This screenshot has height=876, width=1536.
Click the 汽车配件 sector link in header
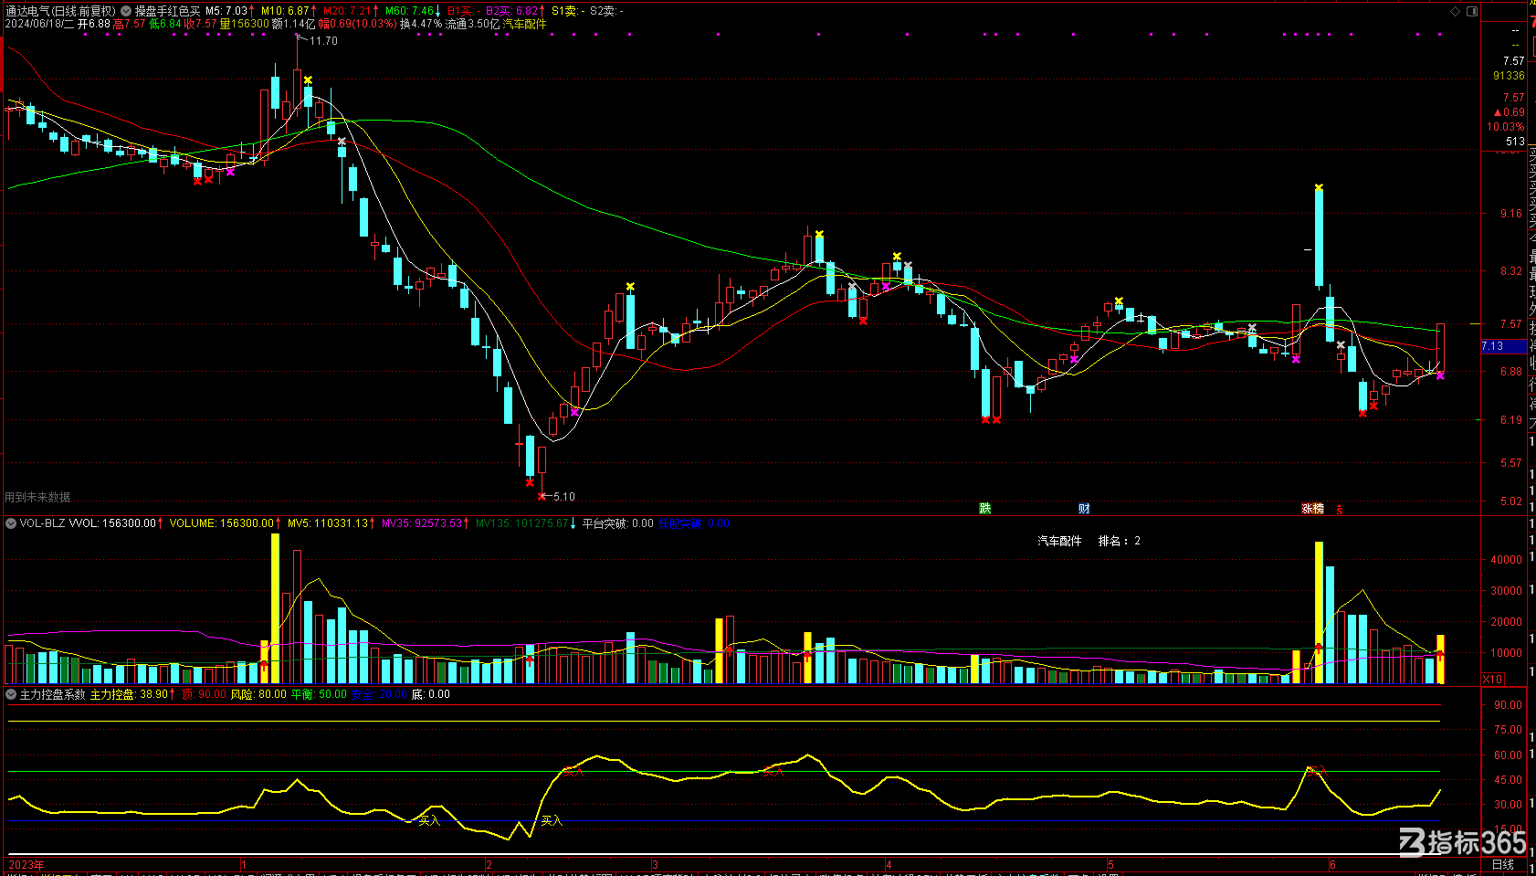coord(524,24)
